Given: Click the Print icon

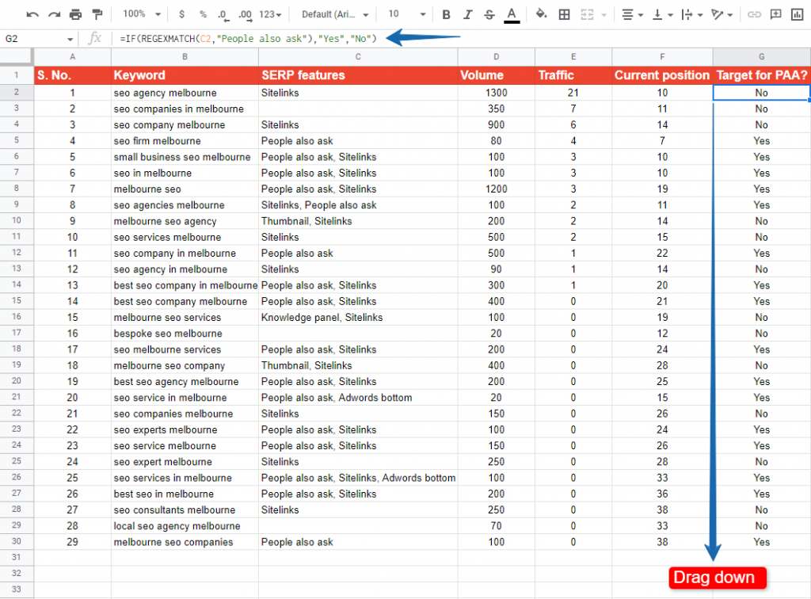Looking at the screenshot, I should point(75,14).
